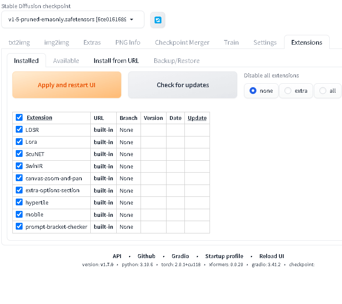This screenshot has height=304, width=342.
Task: Open the Stable Diffusion checkpoint dropdown
Action: 73,20
